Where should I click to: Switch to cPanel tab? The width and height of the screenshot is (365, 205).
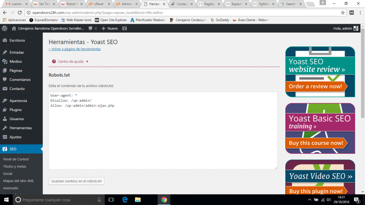[x=99, y=4]
